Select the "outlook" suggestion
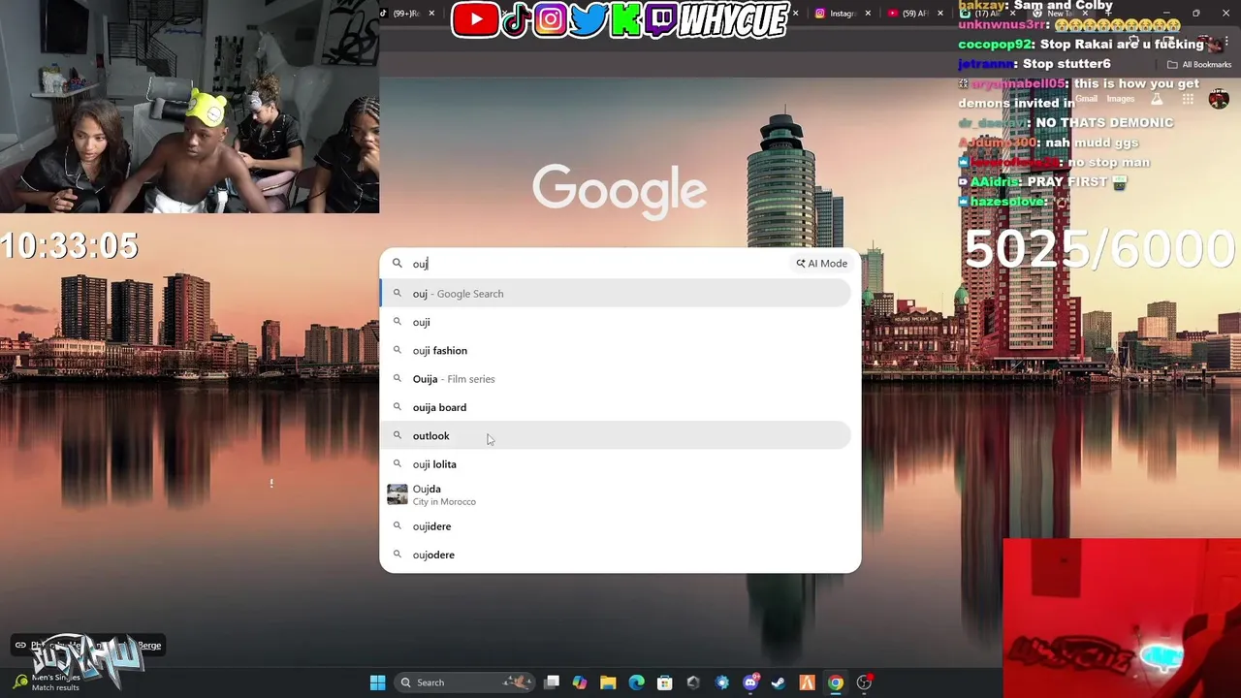Screen dimensions: 1241x698 [x=616, y=435]
